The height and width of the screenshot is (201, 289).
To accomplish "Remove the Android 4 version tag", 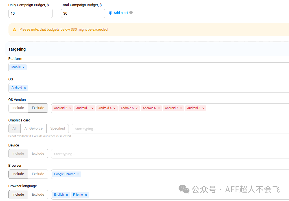I will click(115, 109).
